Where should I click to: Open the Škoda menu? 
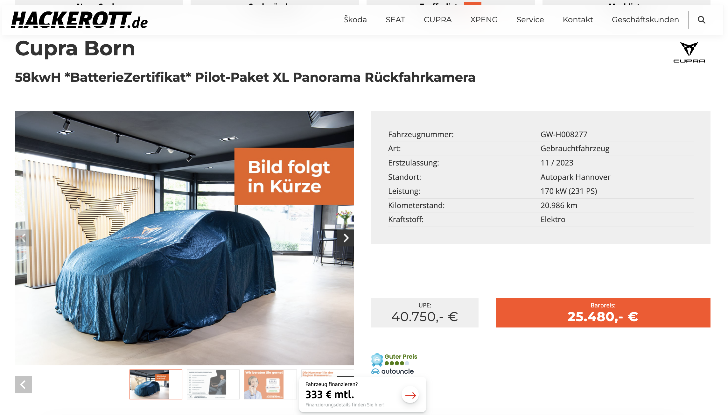click(x=355, y=20)
